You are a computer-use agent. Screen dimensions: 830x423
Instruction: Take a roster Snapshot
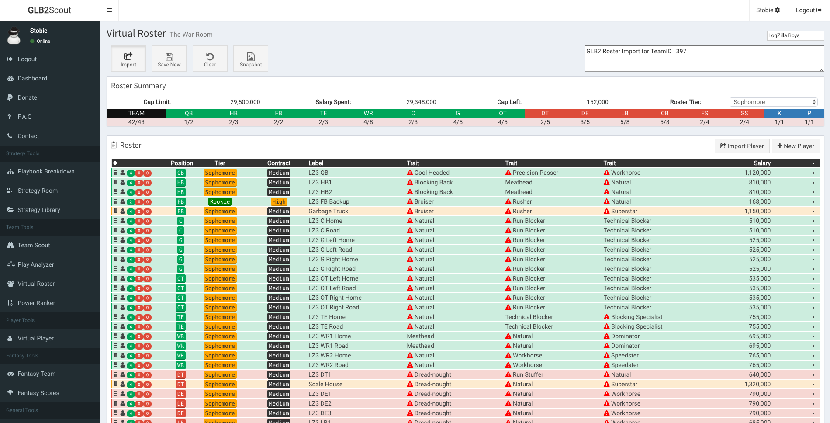click(251, 59)
